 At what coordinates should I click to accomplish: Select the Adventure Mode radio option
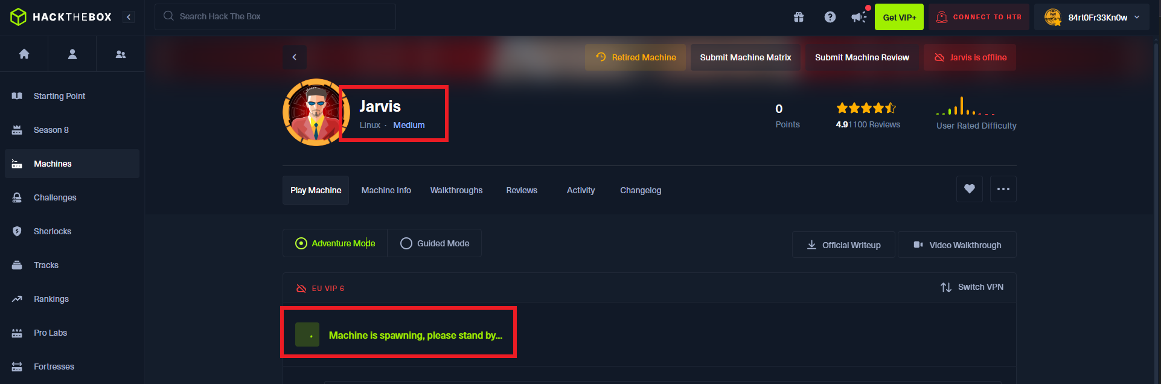pos(335,243)
